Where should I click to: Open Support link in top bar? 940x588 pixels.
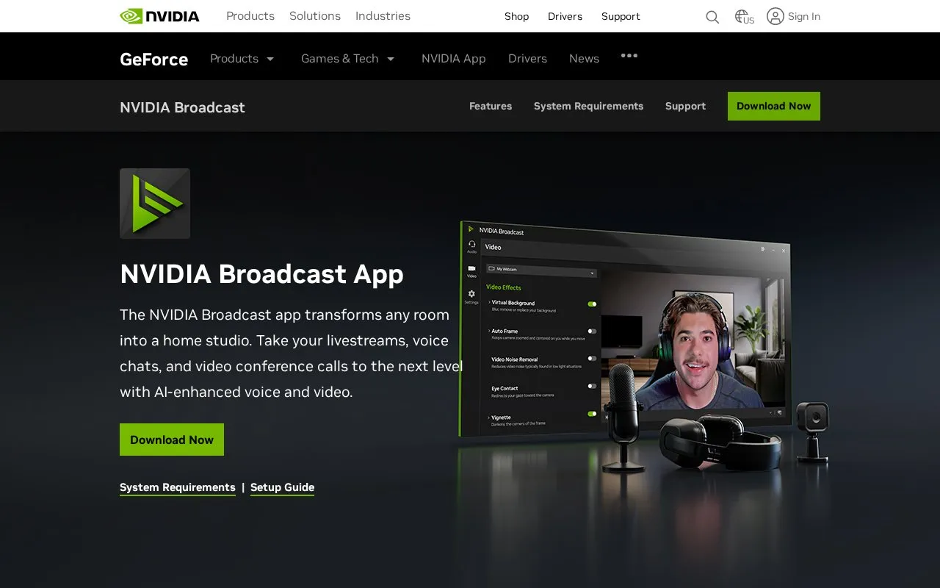pyautogui.click(x=621, y=16)
